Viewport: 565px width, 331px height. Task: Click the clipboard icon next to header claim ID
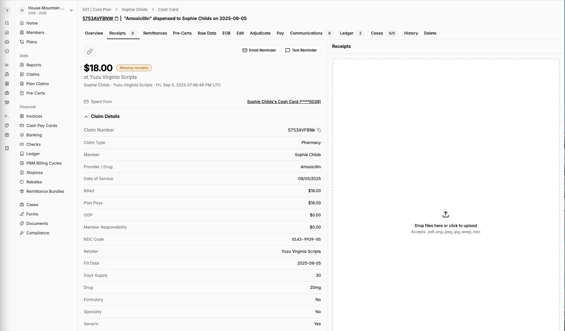[x=117, y=18]
